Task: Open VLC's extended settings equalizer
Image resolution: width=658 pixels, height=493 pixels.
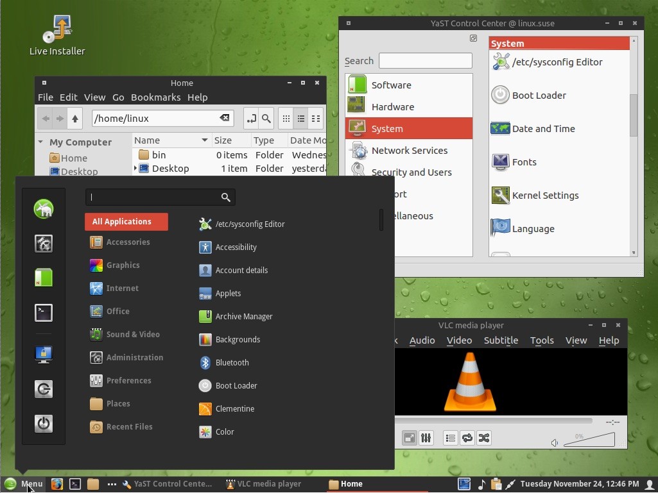Action: tap(426, 438)
